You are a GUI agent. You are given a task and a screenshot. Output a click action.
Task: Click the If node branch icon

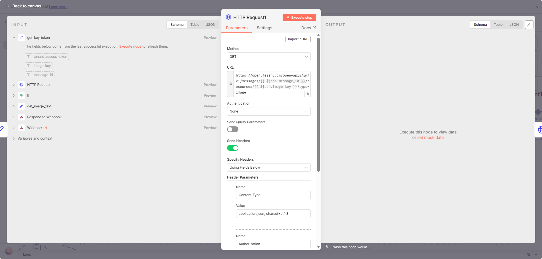coord(21,95)
